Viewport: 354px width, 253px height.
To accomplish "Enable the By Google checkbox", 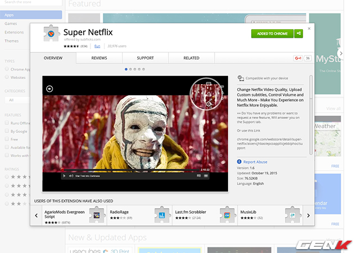I will [7, 131].
